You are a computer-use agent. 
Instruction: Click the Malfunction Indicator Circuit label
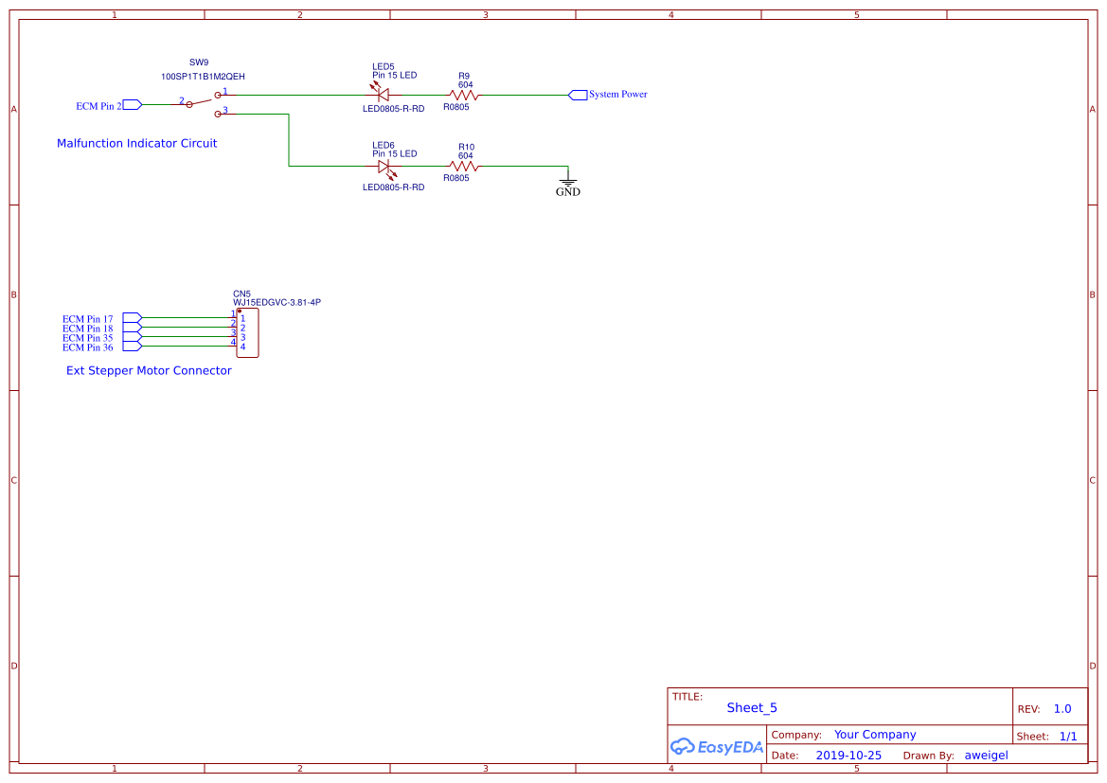136,143
